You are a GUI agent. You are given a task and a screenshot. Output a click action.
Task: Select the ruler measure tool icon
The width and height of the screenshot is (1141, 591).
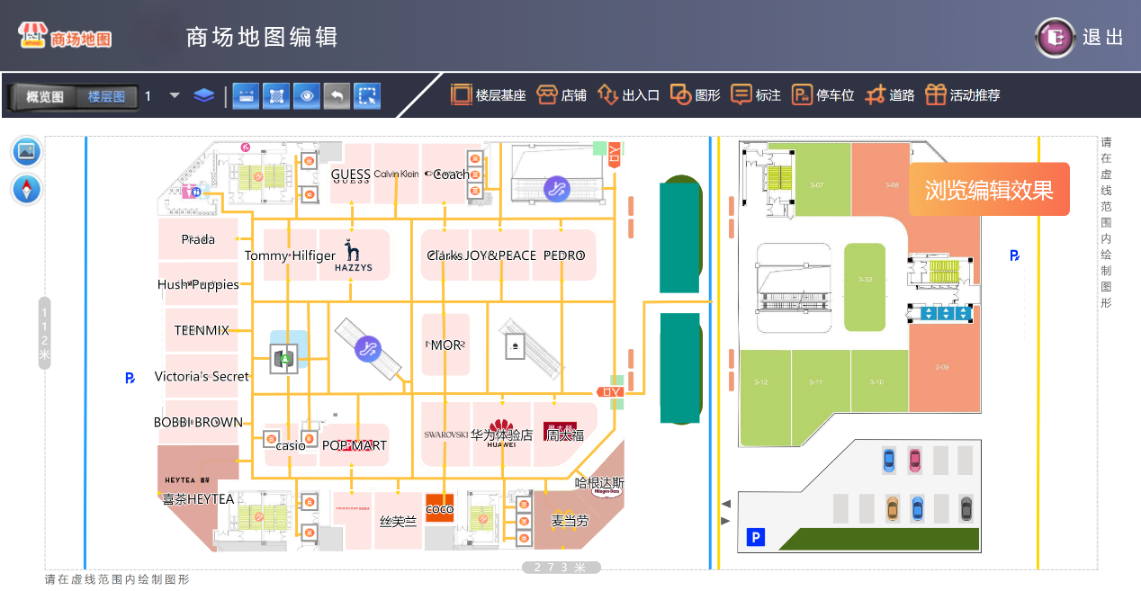(246, 95)
